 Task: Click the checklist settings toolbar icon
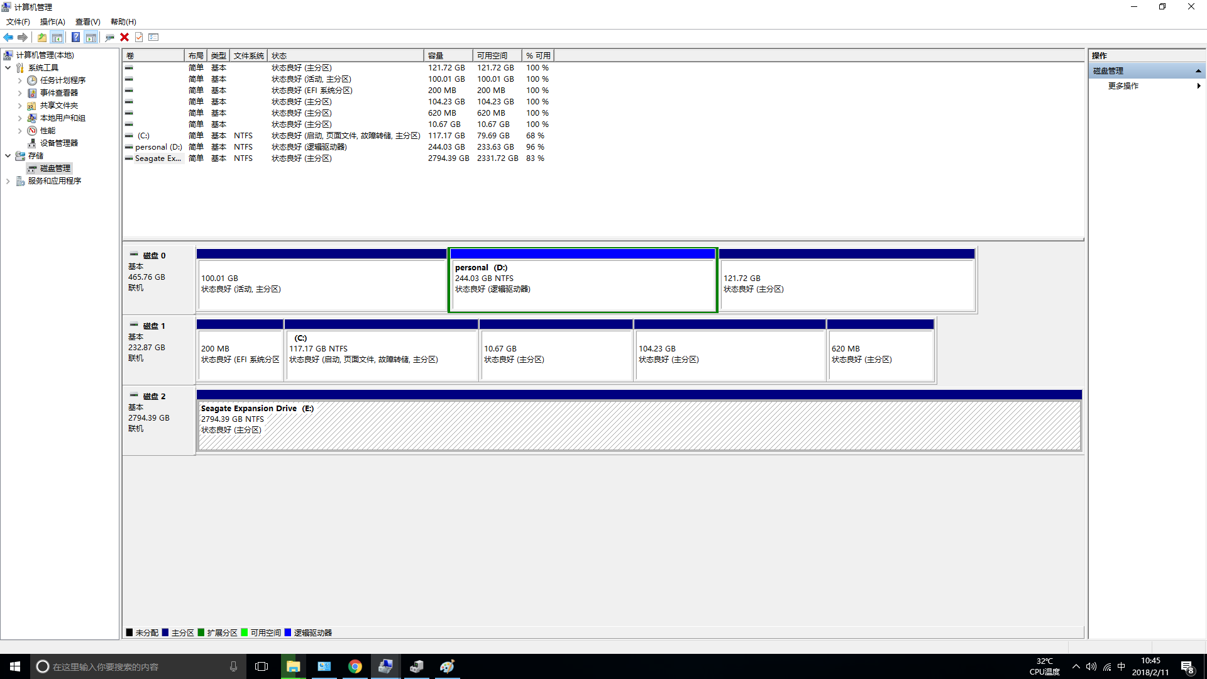tap(154, 37)
